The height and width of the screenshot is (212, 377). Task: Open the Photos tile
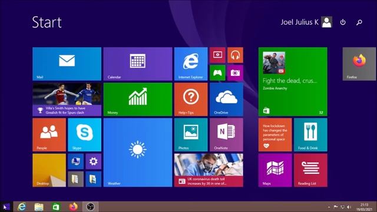191,135
